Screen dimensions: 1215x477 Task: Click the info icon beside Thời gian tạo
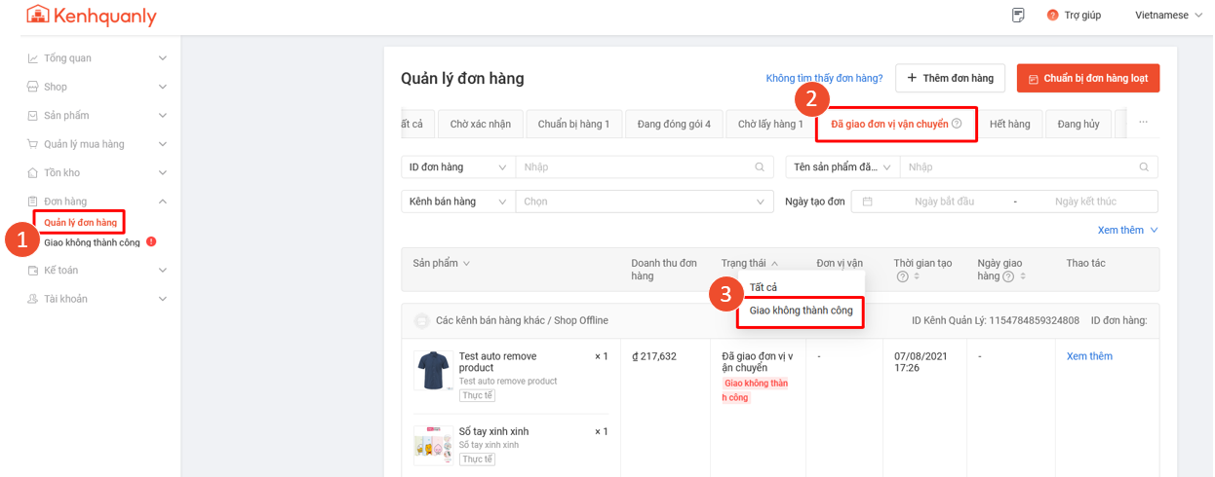902,276
